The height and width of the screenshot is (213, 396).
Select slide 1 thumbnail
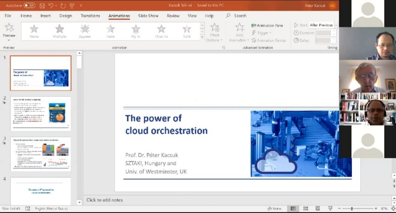tap(40, 73)
